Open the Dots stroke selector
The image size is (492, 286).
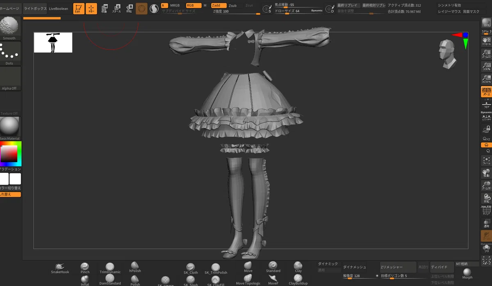coord(9,54)
